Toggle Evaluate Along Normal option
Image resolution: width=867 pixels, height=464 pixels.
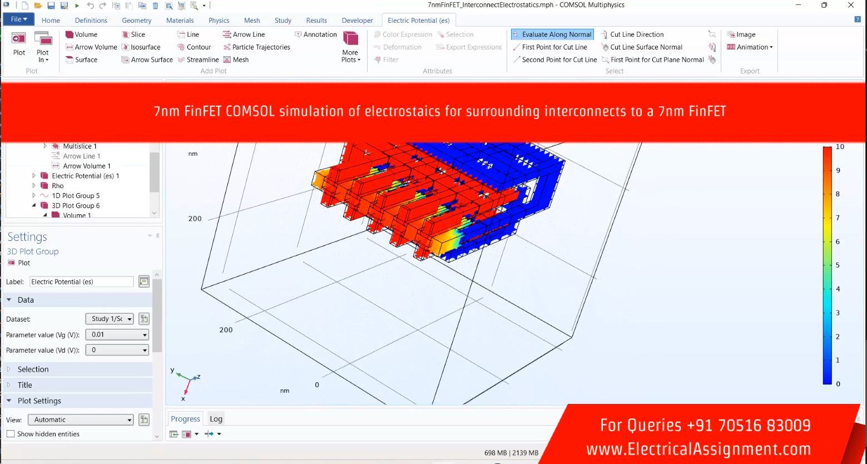tap(552, 34)
